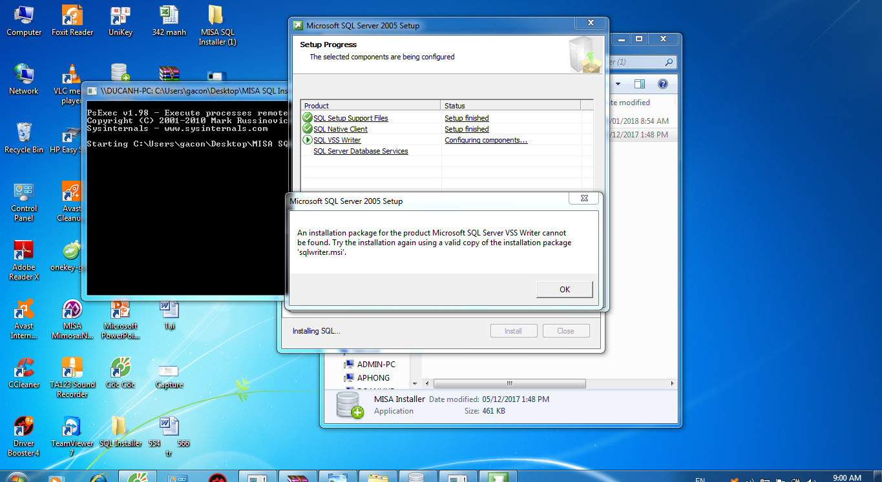
Task: Select the WinRAR icon on the desktop
Action: click(x=169, y=74)
